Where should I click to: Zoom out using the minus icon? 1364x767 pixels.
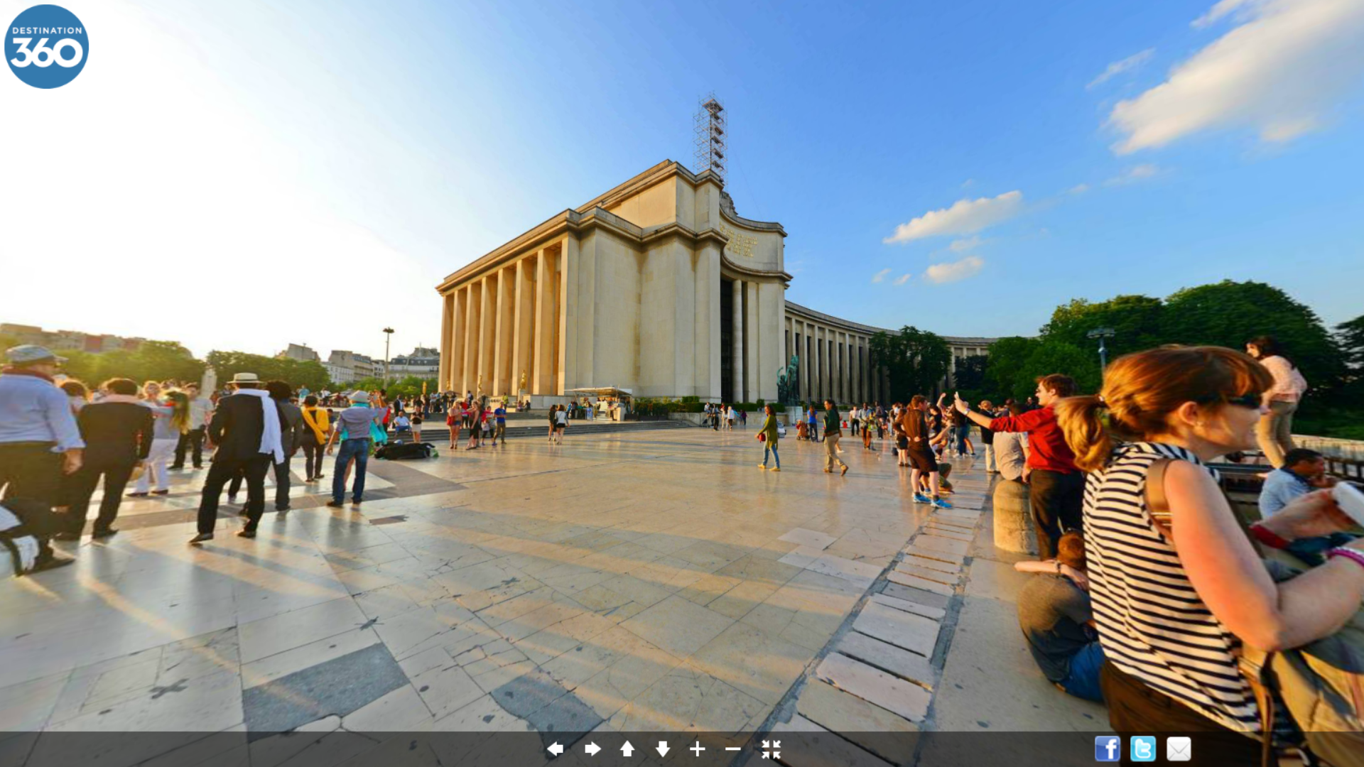pos(733,749)
